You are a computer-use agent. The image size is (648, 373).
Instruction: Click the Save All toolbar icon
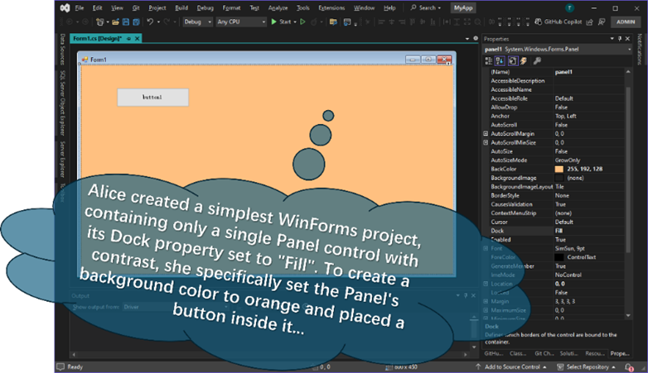136,22
